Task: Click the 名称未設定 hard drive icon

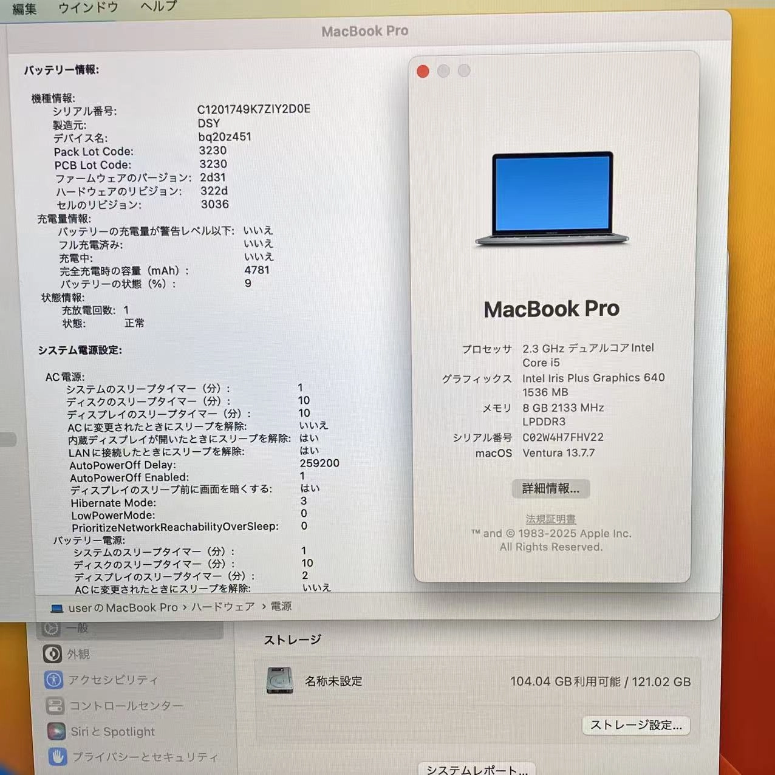Action: click(x=278, y=681)
